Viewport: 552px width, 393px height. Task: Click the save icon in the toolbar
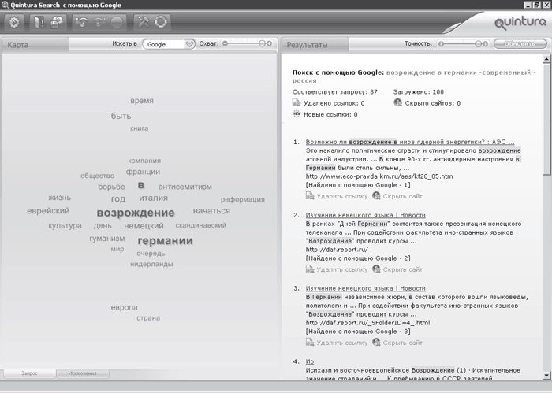point(56,22)
